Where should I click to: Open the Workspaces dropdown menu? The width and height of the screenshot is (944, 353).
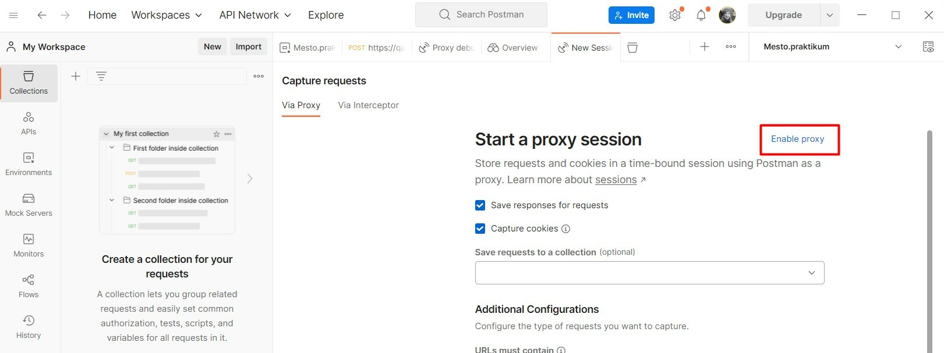click(x=167, y=15)
